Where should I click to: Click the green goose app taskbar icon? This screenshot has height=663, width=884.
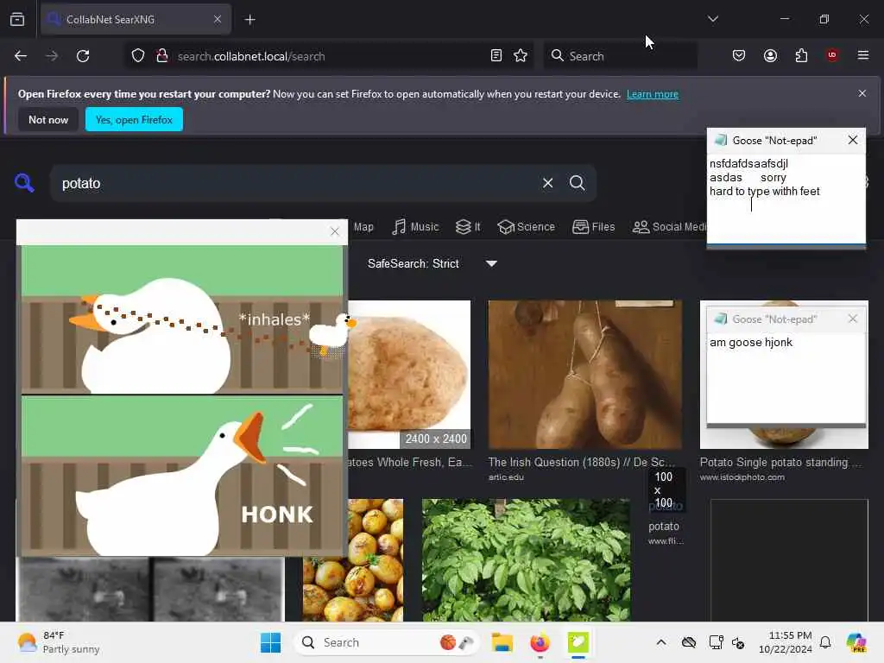(578, 642)
